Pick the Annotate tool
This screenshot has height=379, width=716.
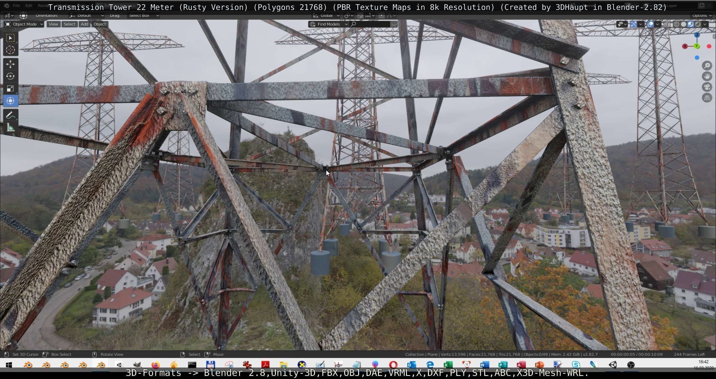[x=10, y=115]
